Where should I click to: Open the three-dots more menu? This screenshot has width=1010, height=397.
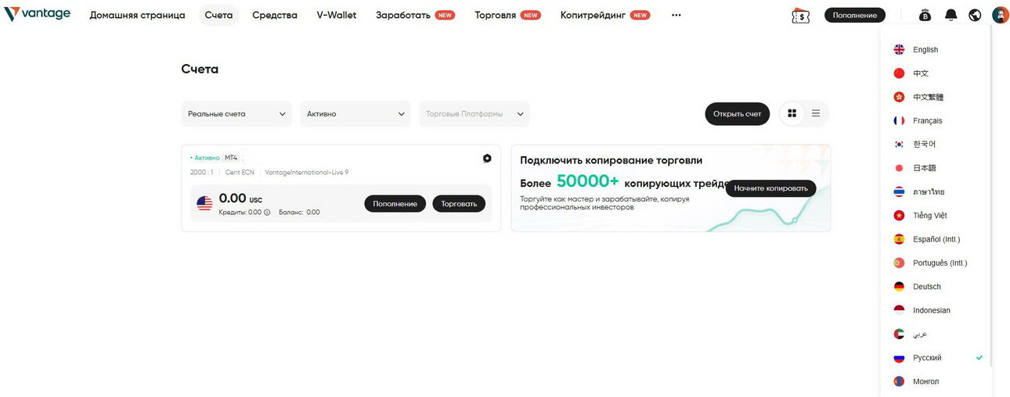676,15
